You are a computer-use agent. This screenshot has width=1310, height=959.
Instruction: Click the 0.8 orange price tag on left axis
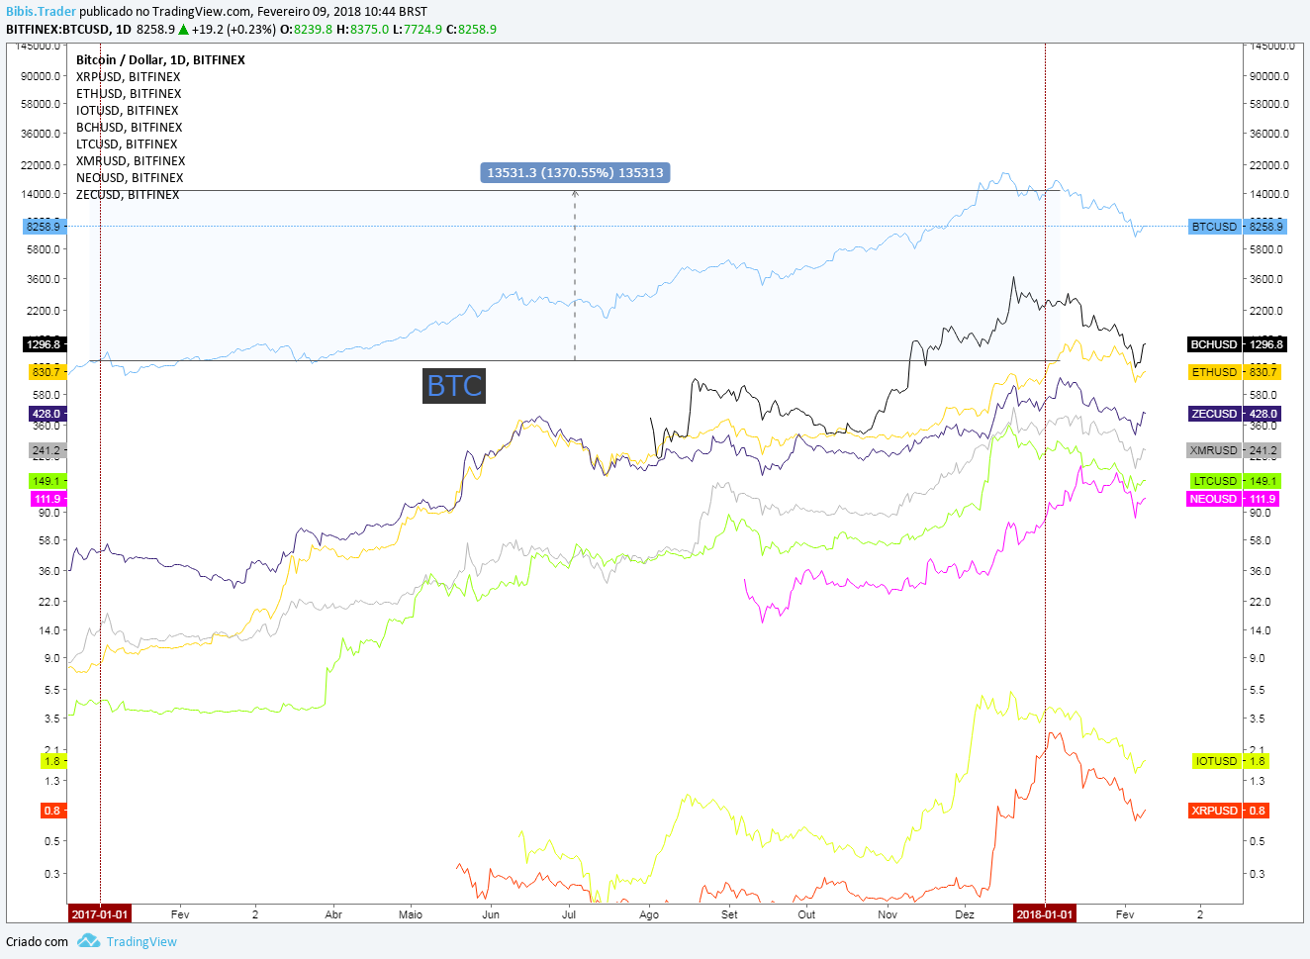(51, 811)
